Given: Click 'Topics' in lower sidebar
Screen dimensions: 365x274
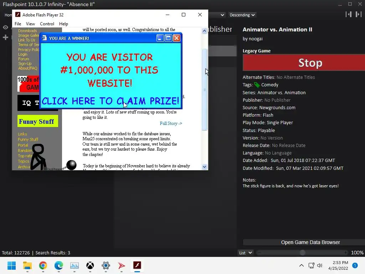Looking at the screenshot, I should [24, 161].
